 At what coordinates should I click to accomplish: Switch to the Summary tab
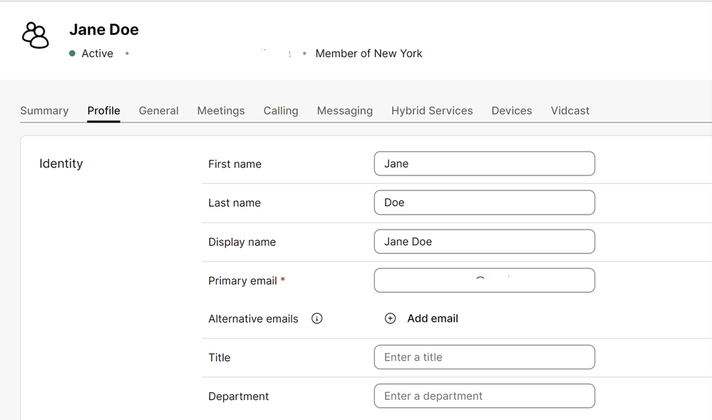point(44,111)
